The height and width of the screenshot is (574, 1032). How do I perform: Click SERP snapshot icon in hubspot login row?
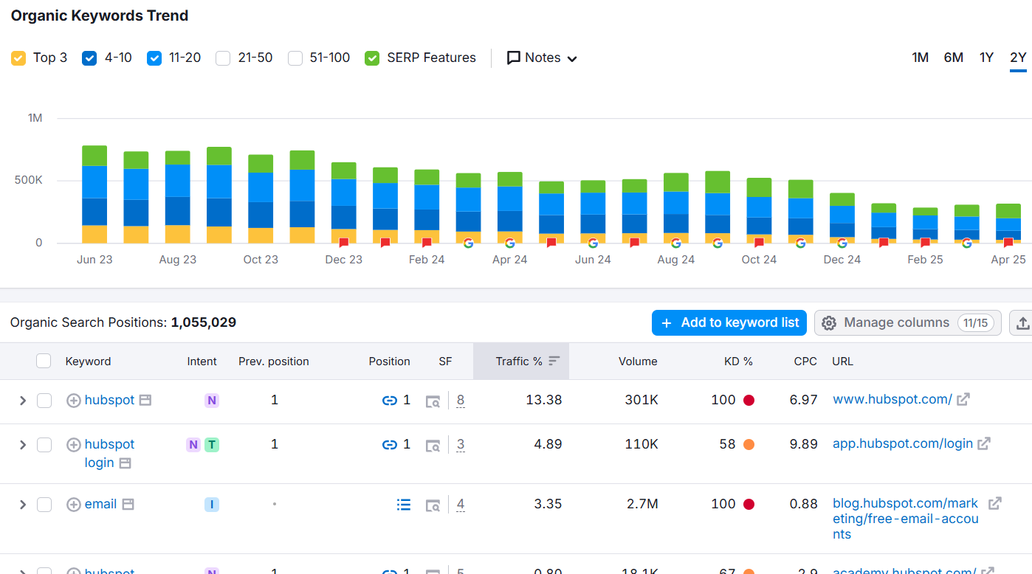click(433, 445)
